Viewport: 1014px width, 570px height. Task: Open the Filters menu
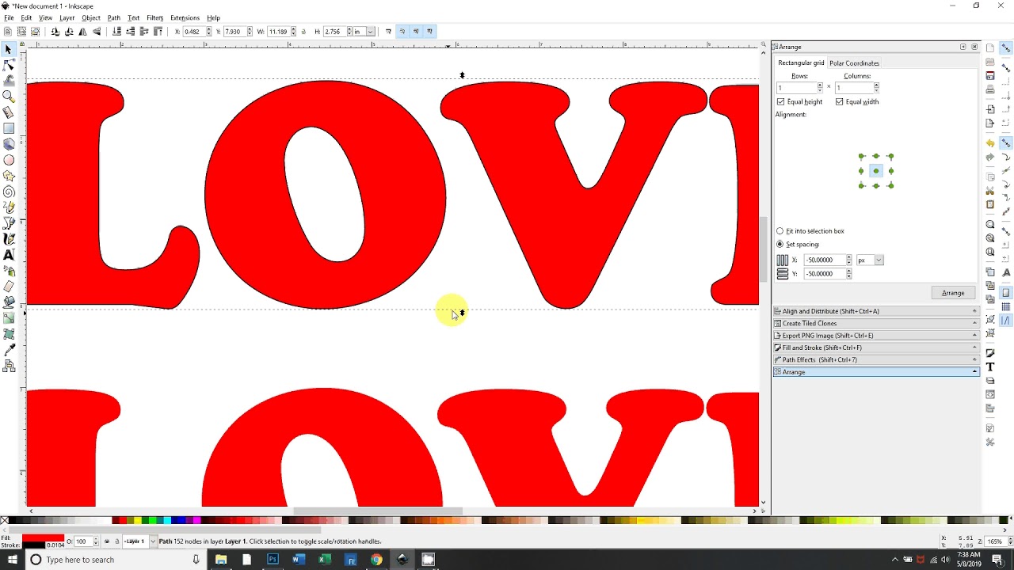154,17
